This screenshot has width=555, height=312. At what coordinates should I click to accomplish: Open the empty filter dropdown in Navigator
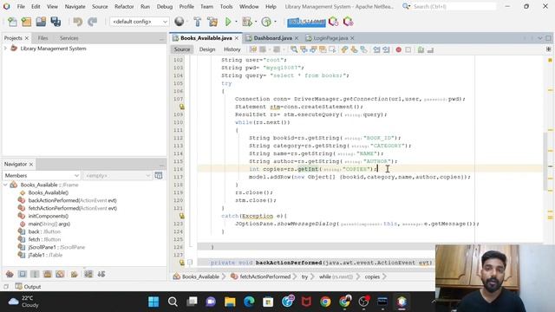[118, 175]
